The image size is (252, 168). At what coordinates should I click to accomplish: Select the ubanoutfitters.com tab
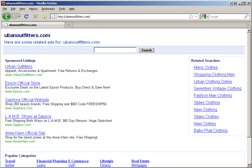pyautogui.click(x=33, y=25)
